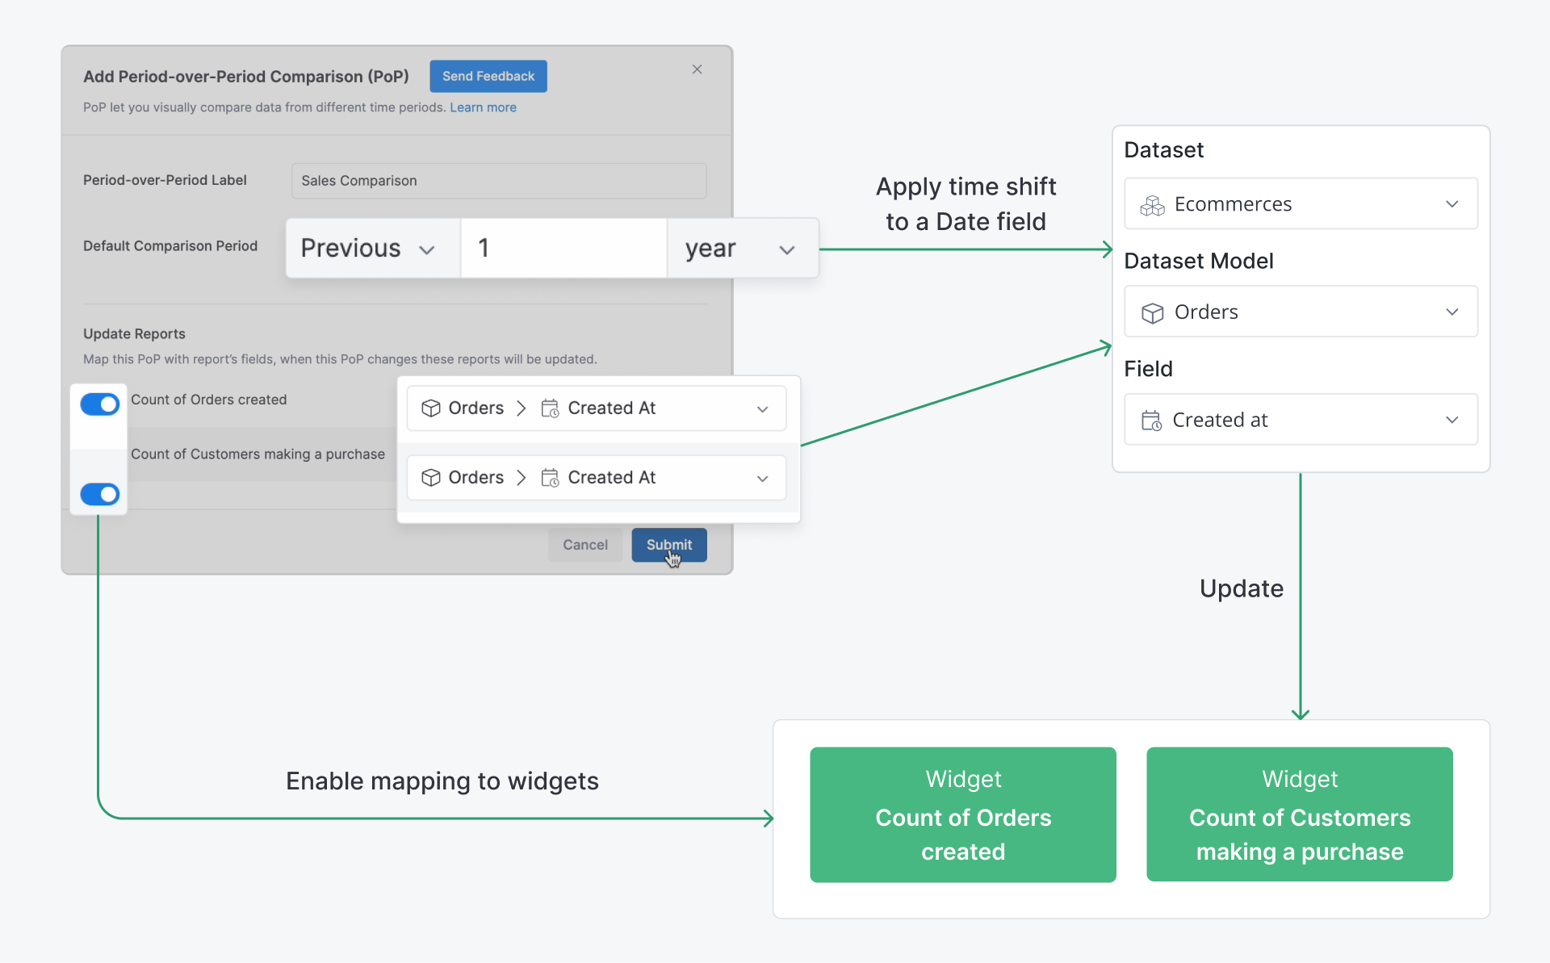Image resolution: width=1550 pixels, height=963 pixels.
Task: Click the Count of Orders created label
Action: click(209, 400)
